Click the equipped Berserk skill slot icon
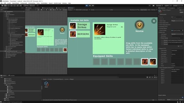Viewport: 184px width, 103px height. click(x=145, y=62)
